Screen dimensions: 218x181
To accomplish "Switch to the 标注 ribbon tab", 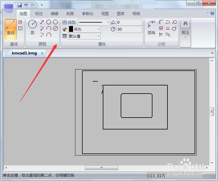I will (x=39, y=14).
